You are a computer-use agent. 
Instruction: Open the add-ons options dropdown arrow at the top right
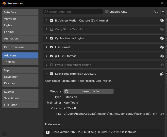click(163, 12)
